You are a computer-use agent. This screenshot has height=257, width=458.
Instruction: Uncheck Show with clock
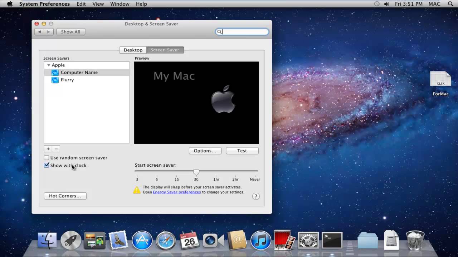46,165
